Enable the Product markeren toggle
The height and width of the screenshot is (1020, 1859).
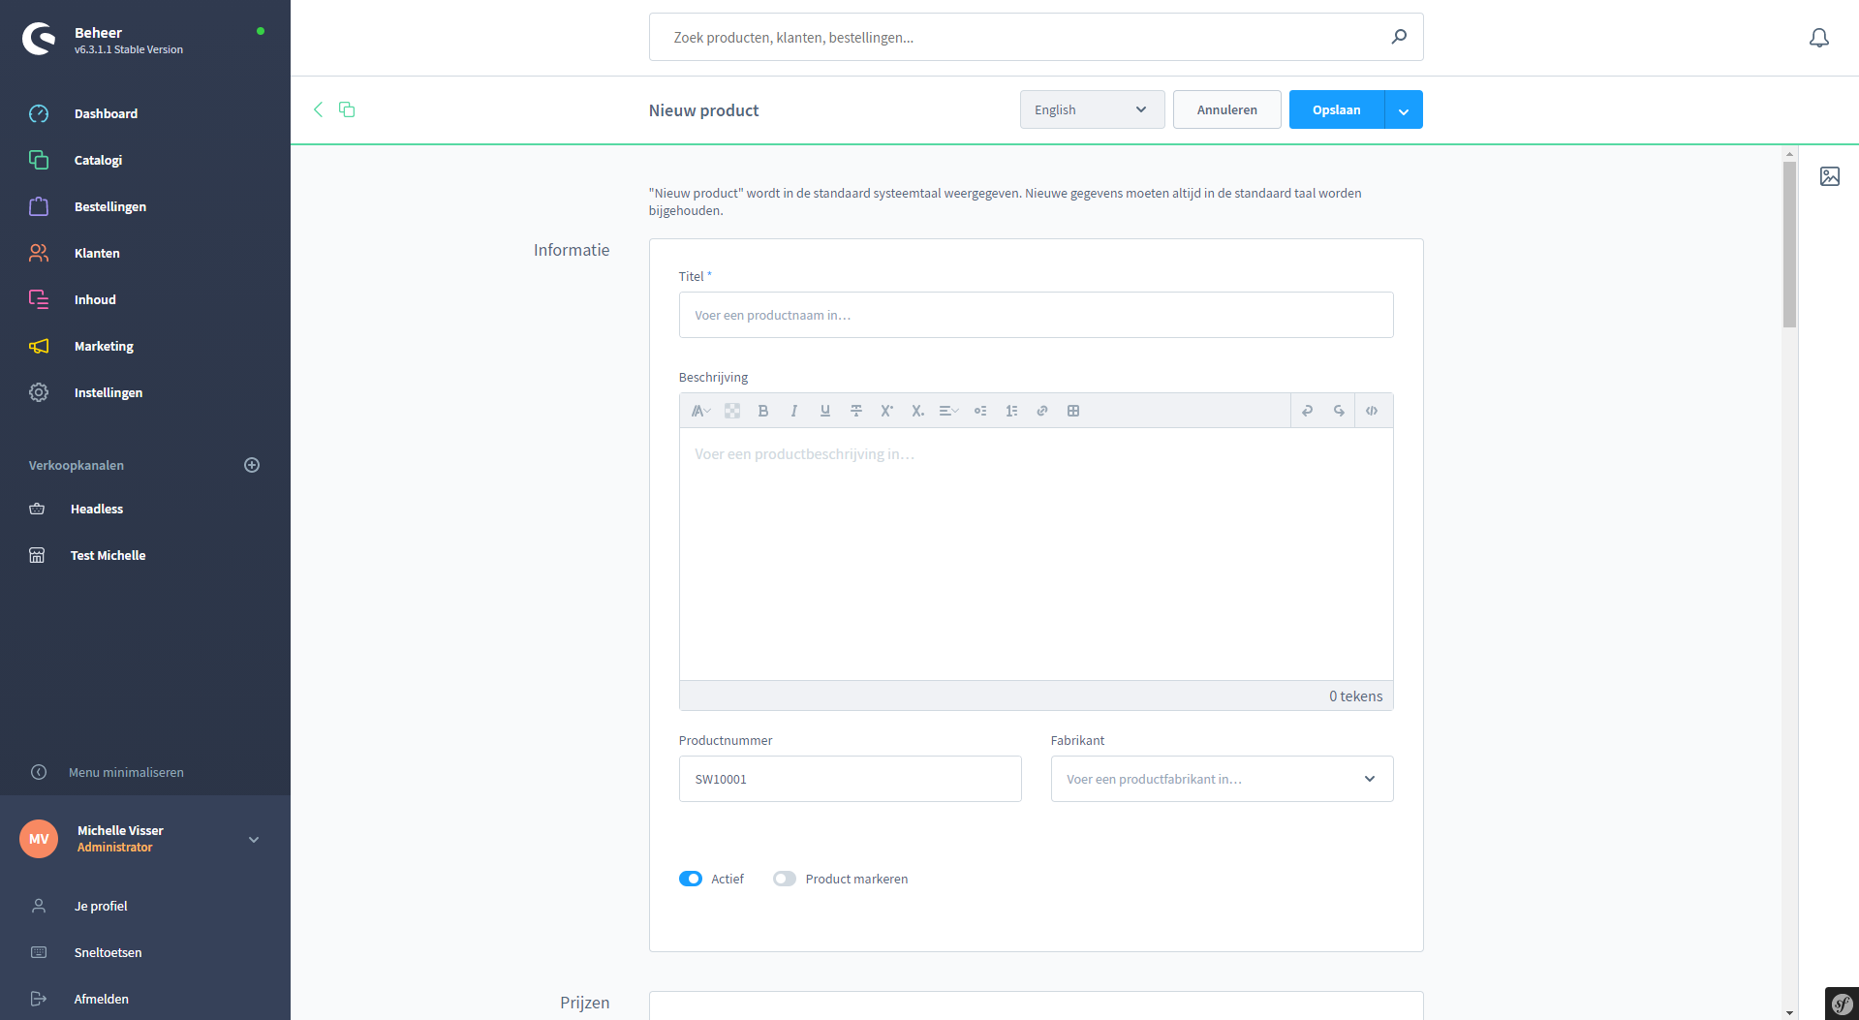pyautogui.click(x=785, y=879)
